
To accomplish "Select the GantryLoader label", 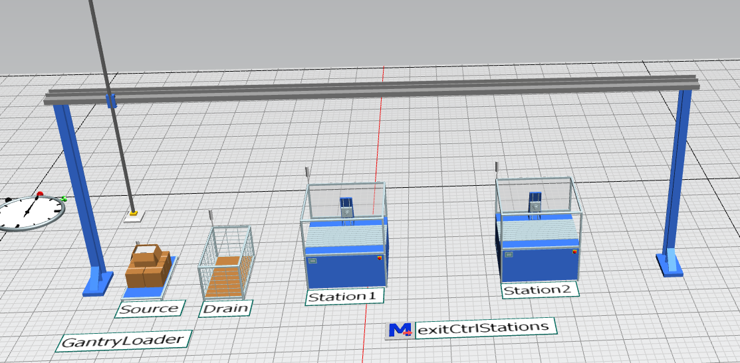I will [122, 342].
